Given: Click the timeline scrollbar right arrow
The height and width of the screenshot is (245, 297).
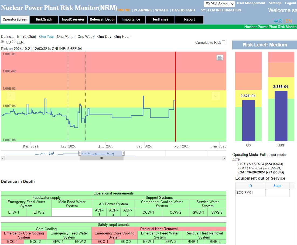Looking at the screenshot, I should point(224,158).
